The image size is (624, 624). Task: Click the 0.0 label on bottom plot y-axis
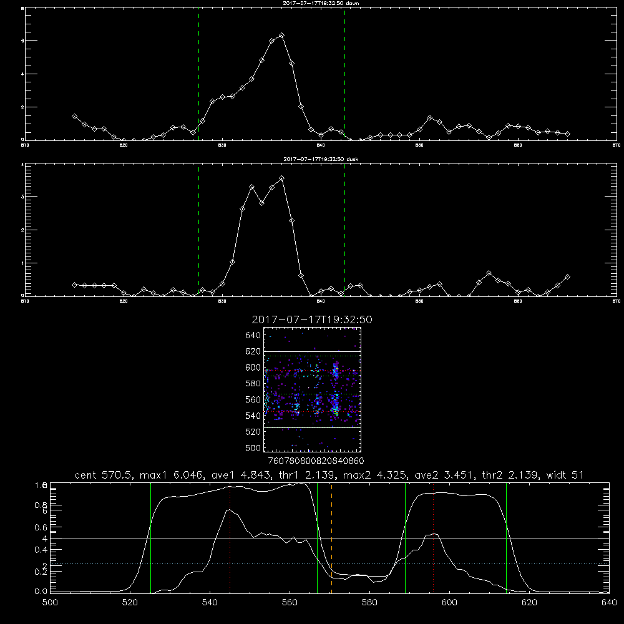(41, 592)
